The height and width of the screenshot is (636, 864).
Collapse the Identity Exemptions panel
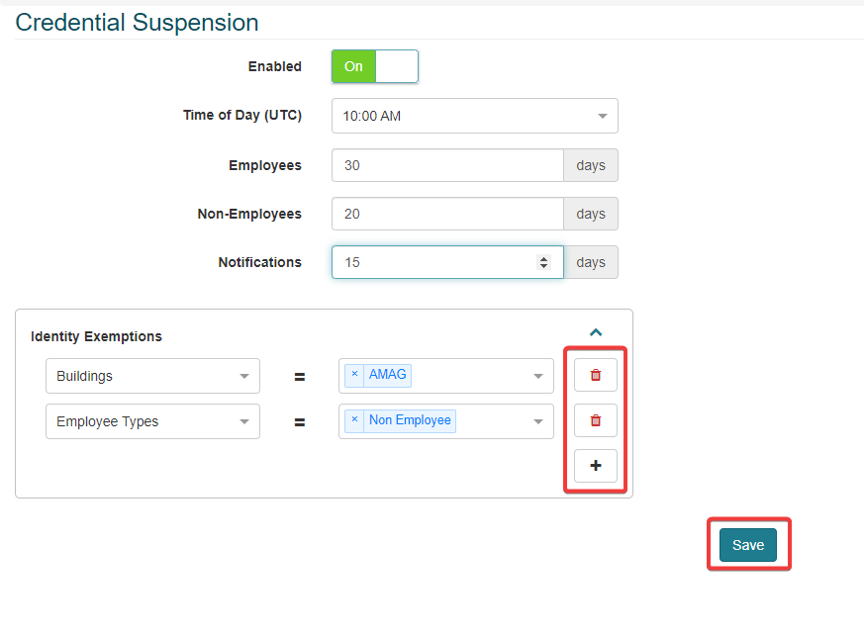coord(596,333)
